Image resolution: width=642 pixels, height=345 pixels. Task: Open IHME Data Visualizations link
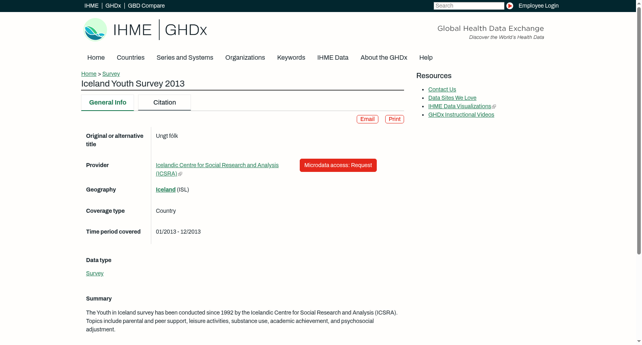[459, 106]
